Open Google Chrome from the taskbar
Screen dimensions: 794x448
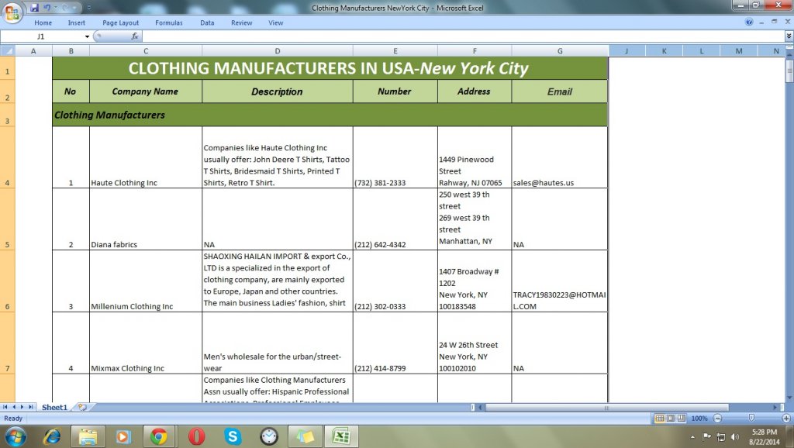(x=158, y=436)
